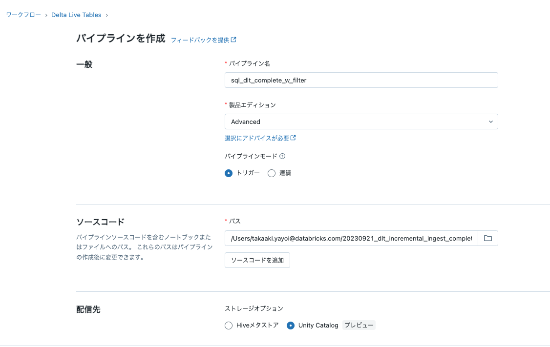550x347 pixels.
Task: Click the external link icon beside 選択にアドバイスが必要
Action: click(x=293, y=138)
